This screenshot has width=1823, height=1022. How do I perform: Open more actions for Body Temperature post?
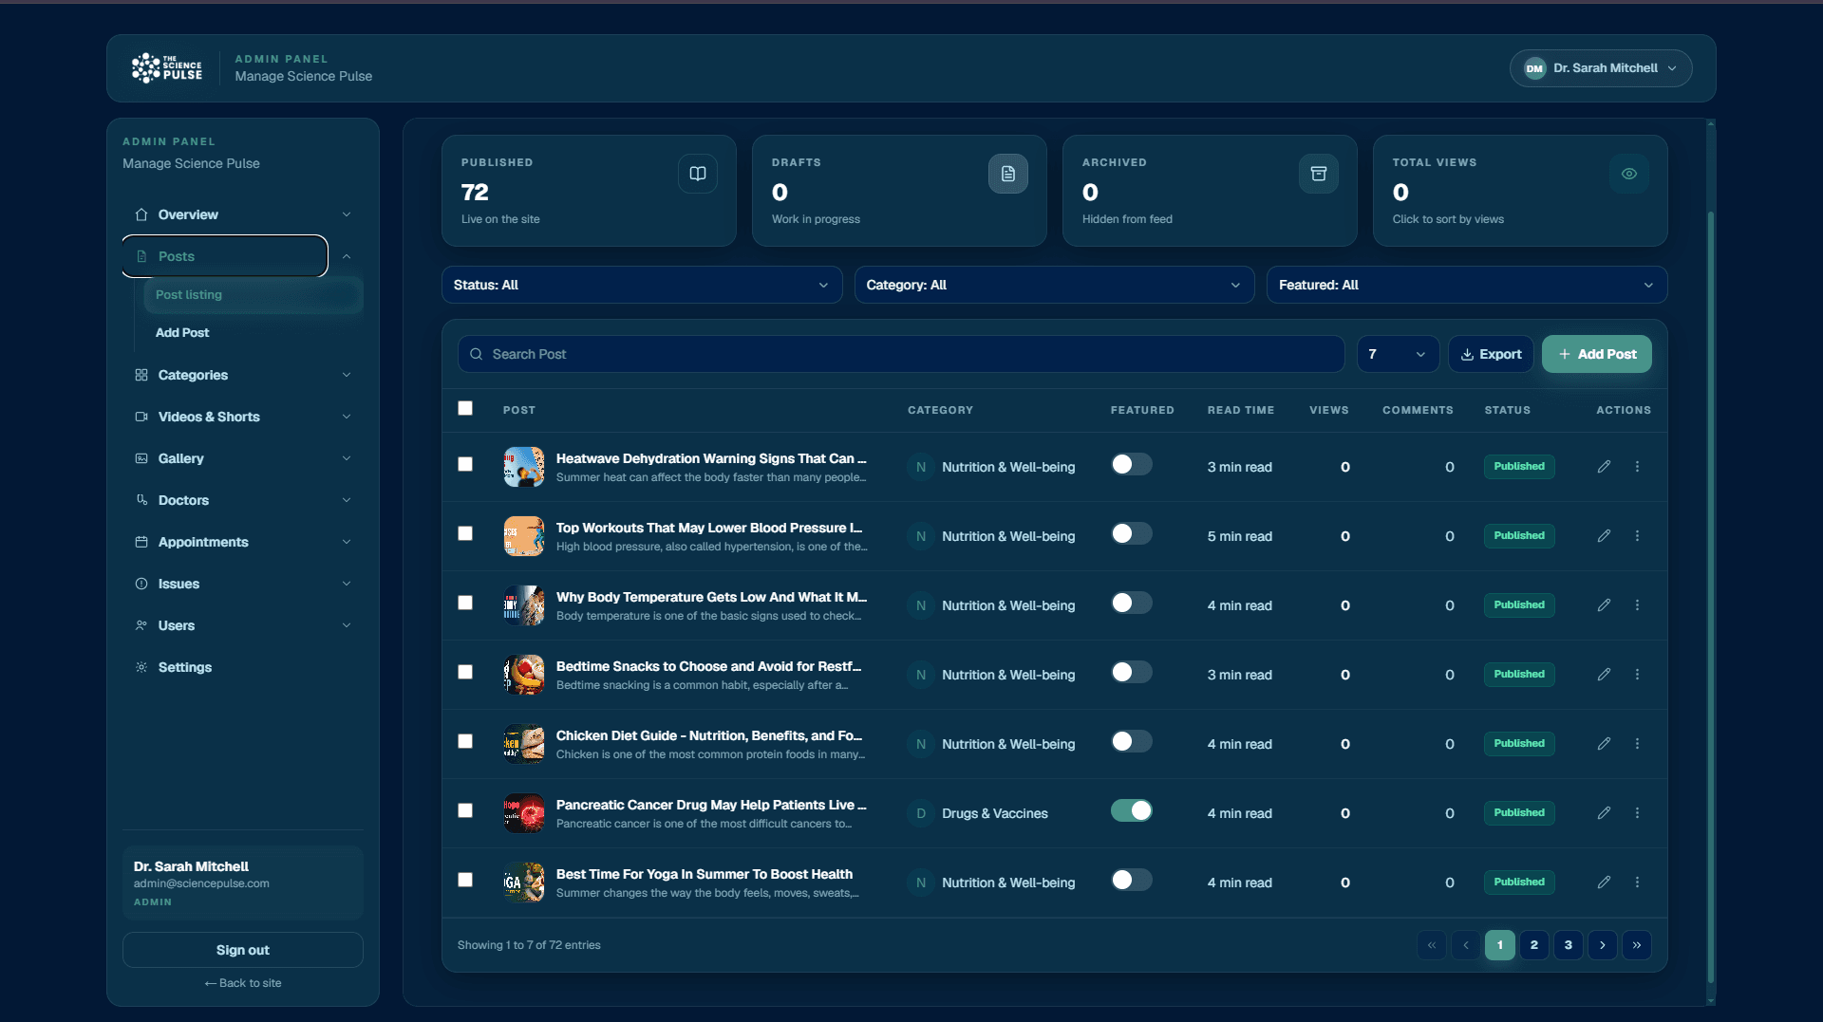[1637, 605]
